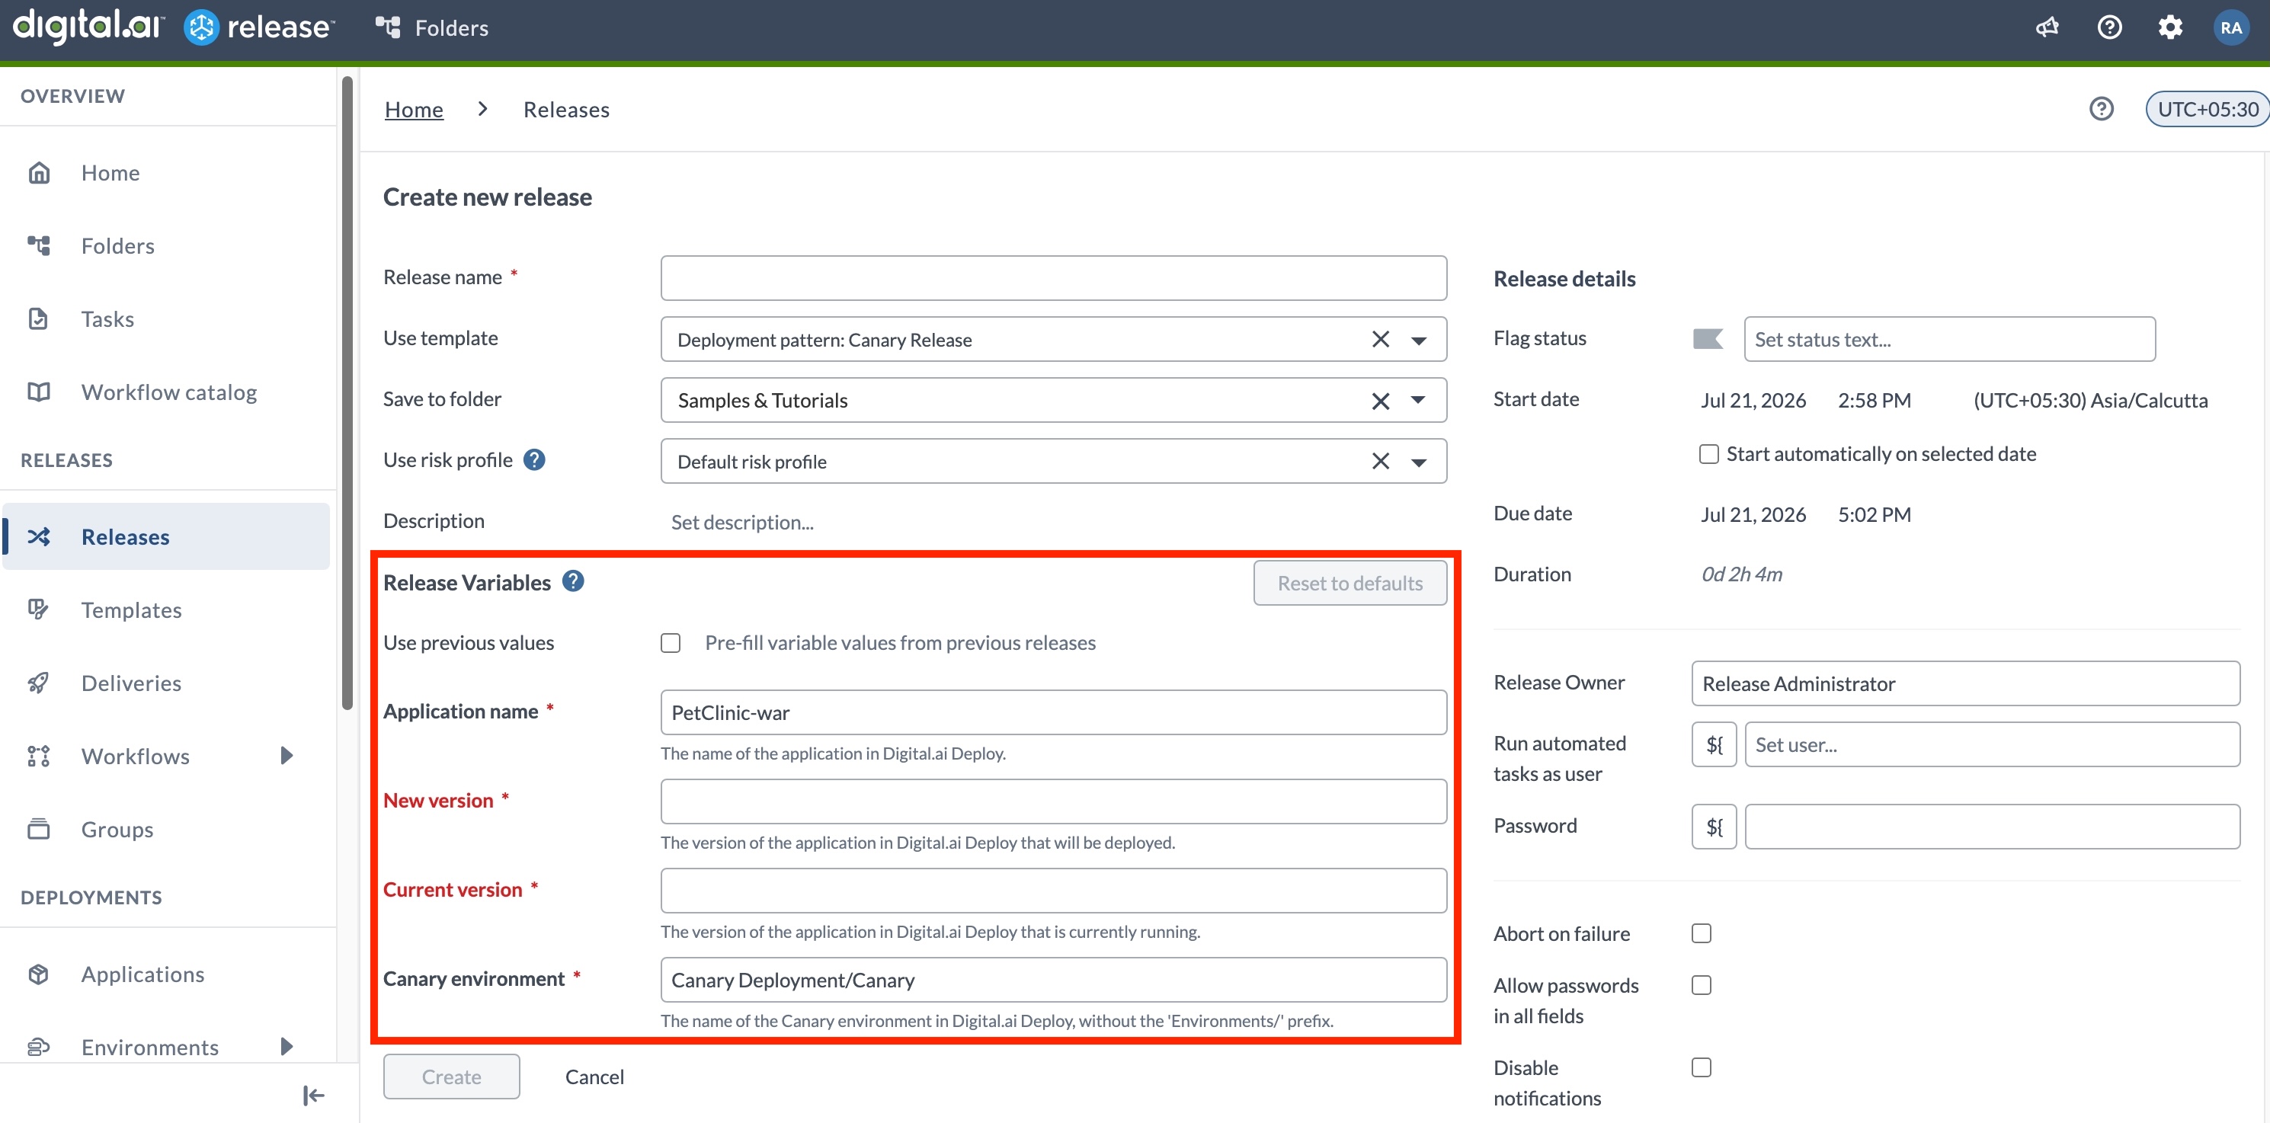Click variable switch beside Password field

tap(1714, 826)
